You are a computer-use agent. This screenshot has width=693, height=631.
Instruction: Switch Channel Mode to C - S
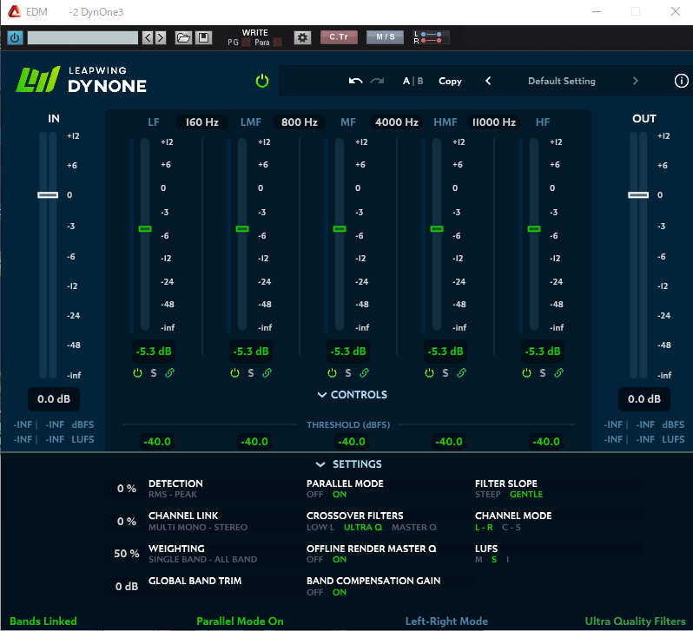[x=511, y=527]
